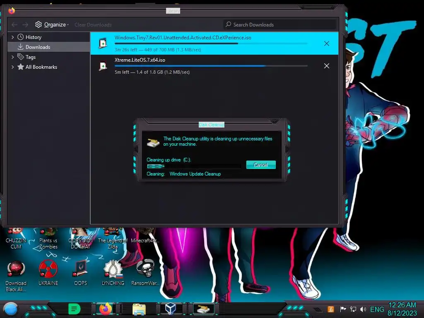Viewport: 424px width, 318px height.
Task: Open The Legend of Zilda desktop shortcut
Action: pos(113,239)
